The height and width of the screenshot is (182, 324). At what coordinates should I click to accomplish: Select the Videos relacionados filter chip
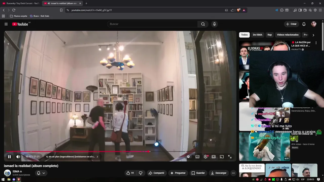click(288, 35)
